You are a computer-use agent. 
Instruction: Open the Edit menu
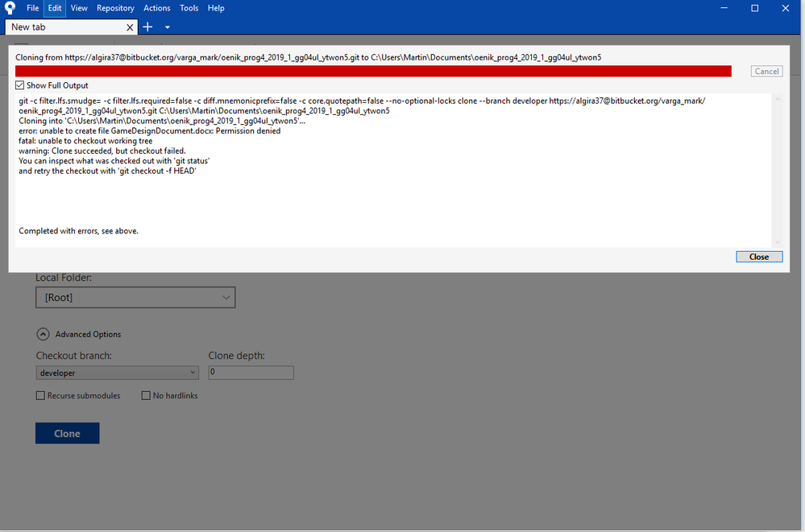(55, 8)
